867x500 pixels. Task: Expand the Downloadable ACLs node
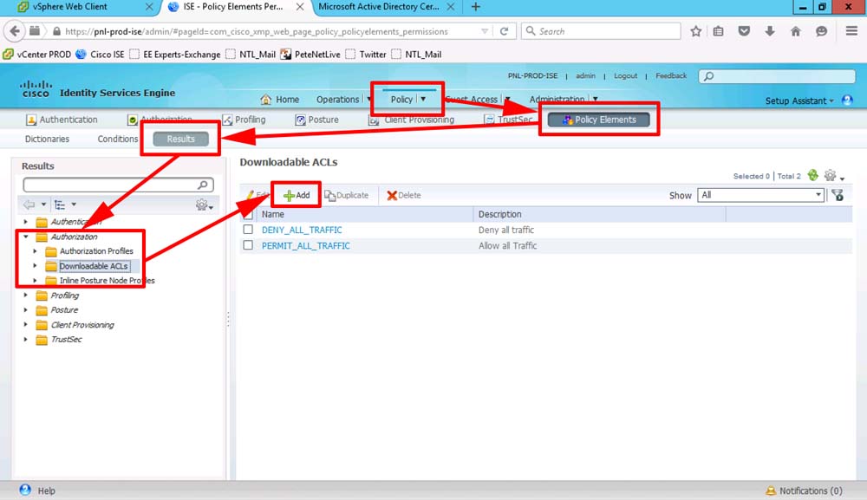36,266
